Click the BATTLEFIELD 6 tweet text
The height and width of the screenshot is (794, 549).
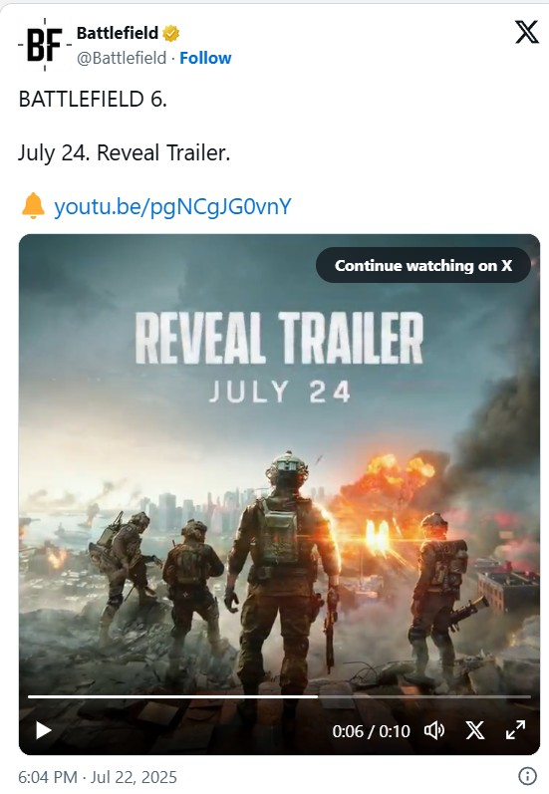click(x=93, y=100)
